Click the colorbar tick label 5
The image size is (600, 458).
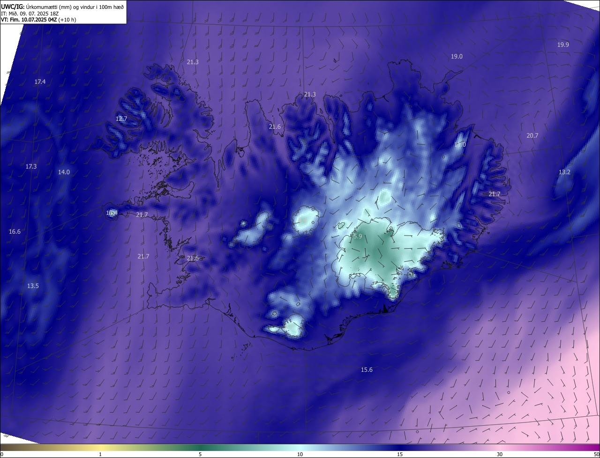pos(200,454)
